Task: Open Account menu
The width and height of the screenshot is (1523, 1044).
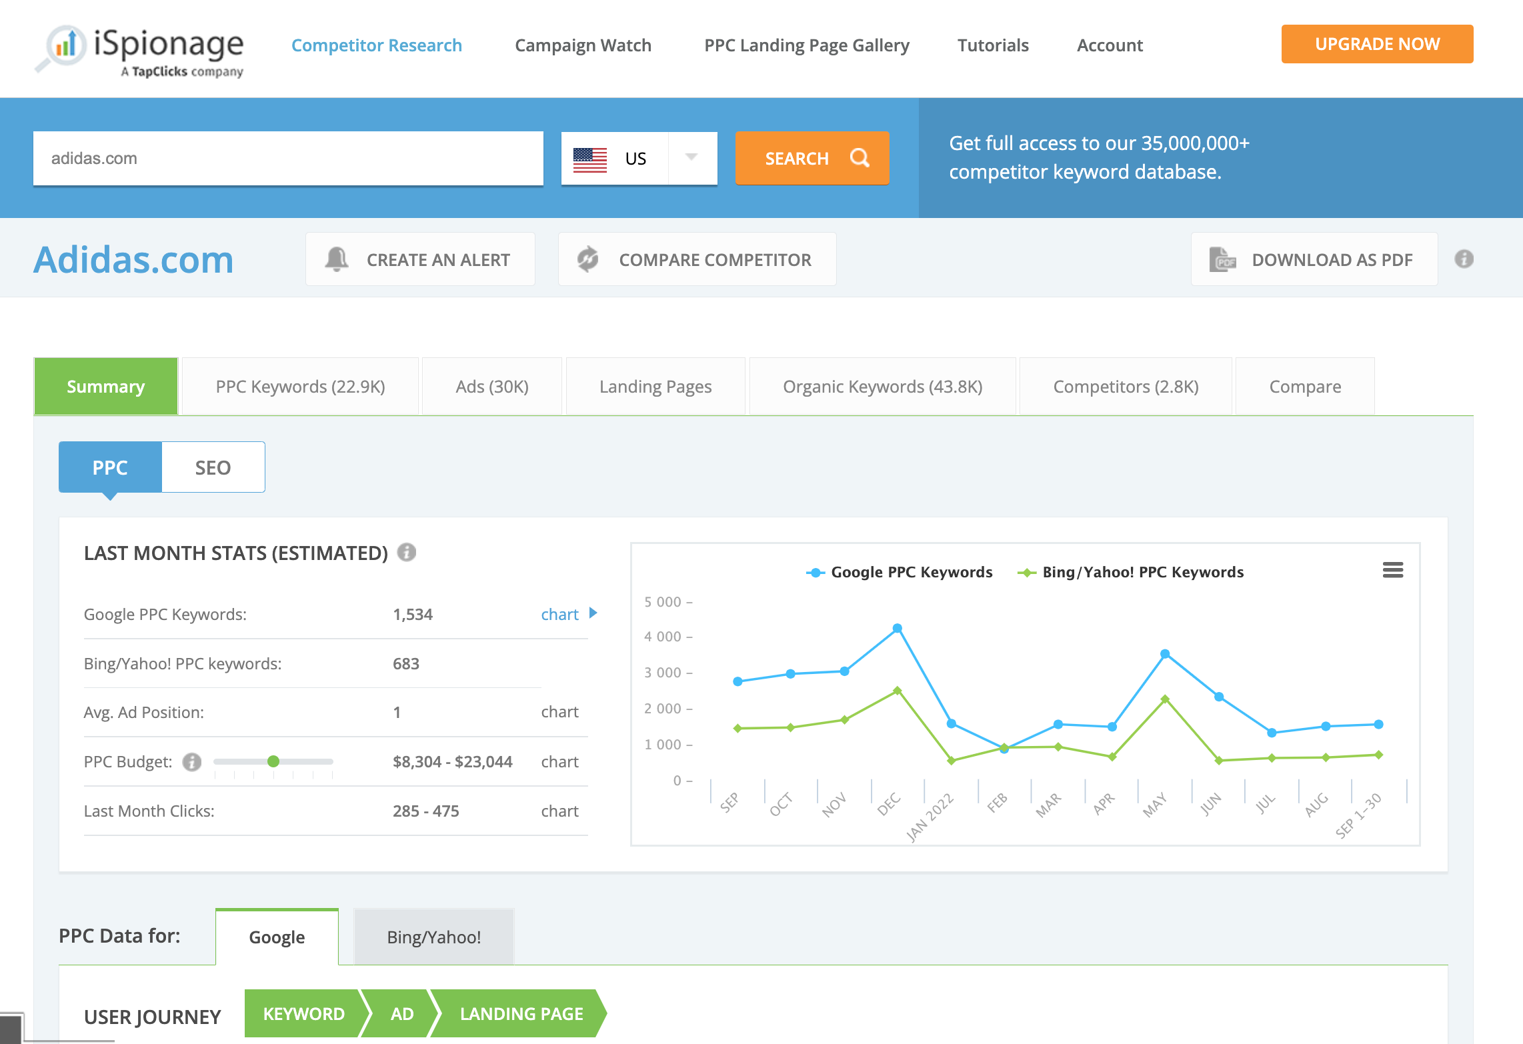Action: 1110,45
